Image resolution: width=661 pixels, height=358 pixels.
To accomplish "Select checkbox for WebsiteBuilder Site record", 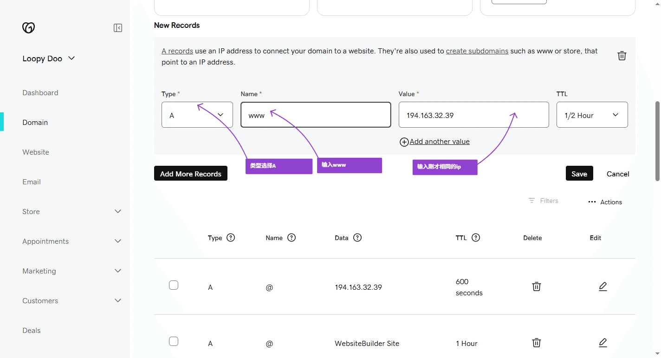I will click(174, 341).
